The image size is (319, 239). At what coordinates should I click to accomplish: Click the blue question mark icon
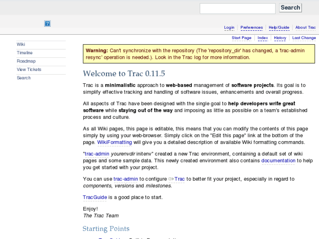[x=47, y=24]
